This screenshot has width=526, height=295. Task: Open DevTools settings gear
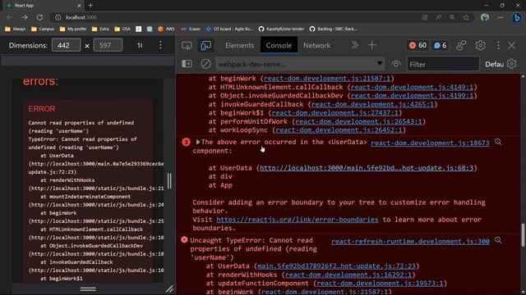pos(480,45)
